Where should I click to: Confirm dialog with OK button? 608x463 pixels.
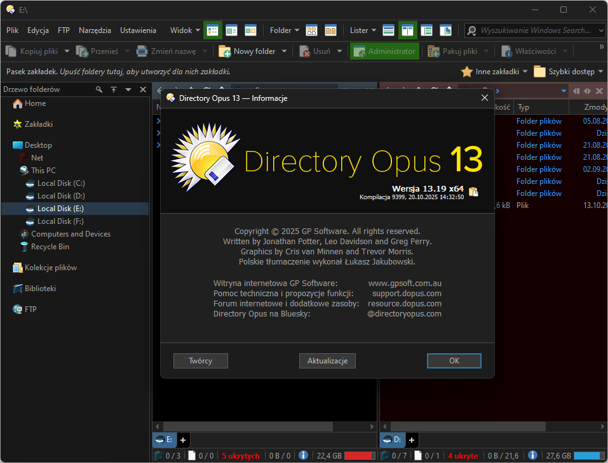pos(454,361)
